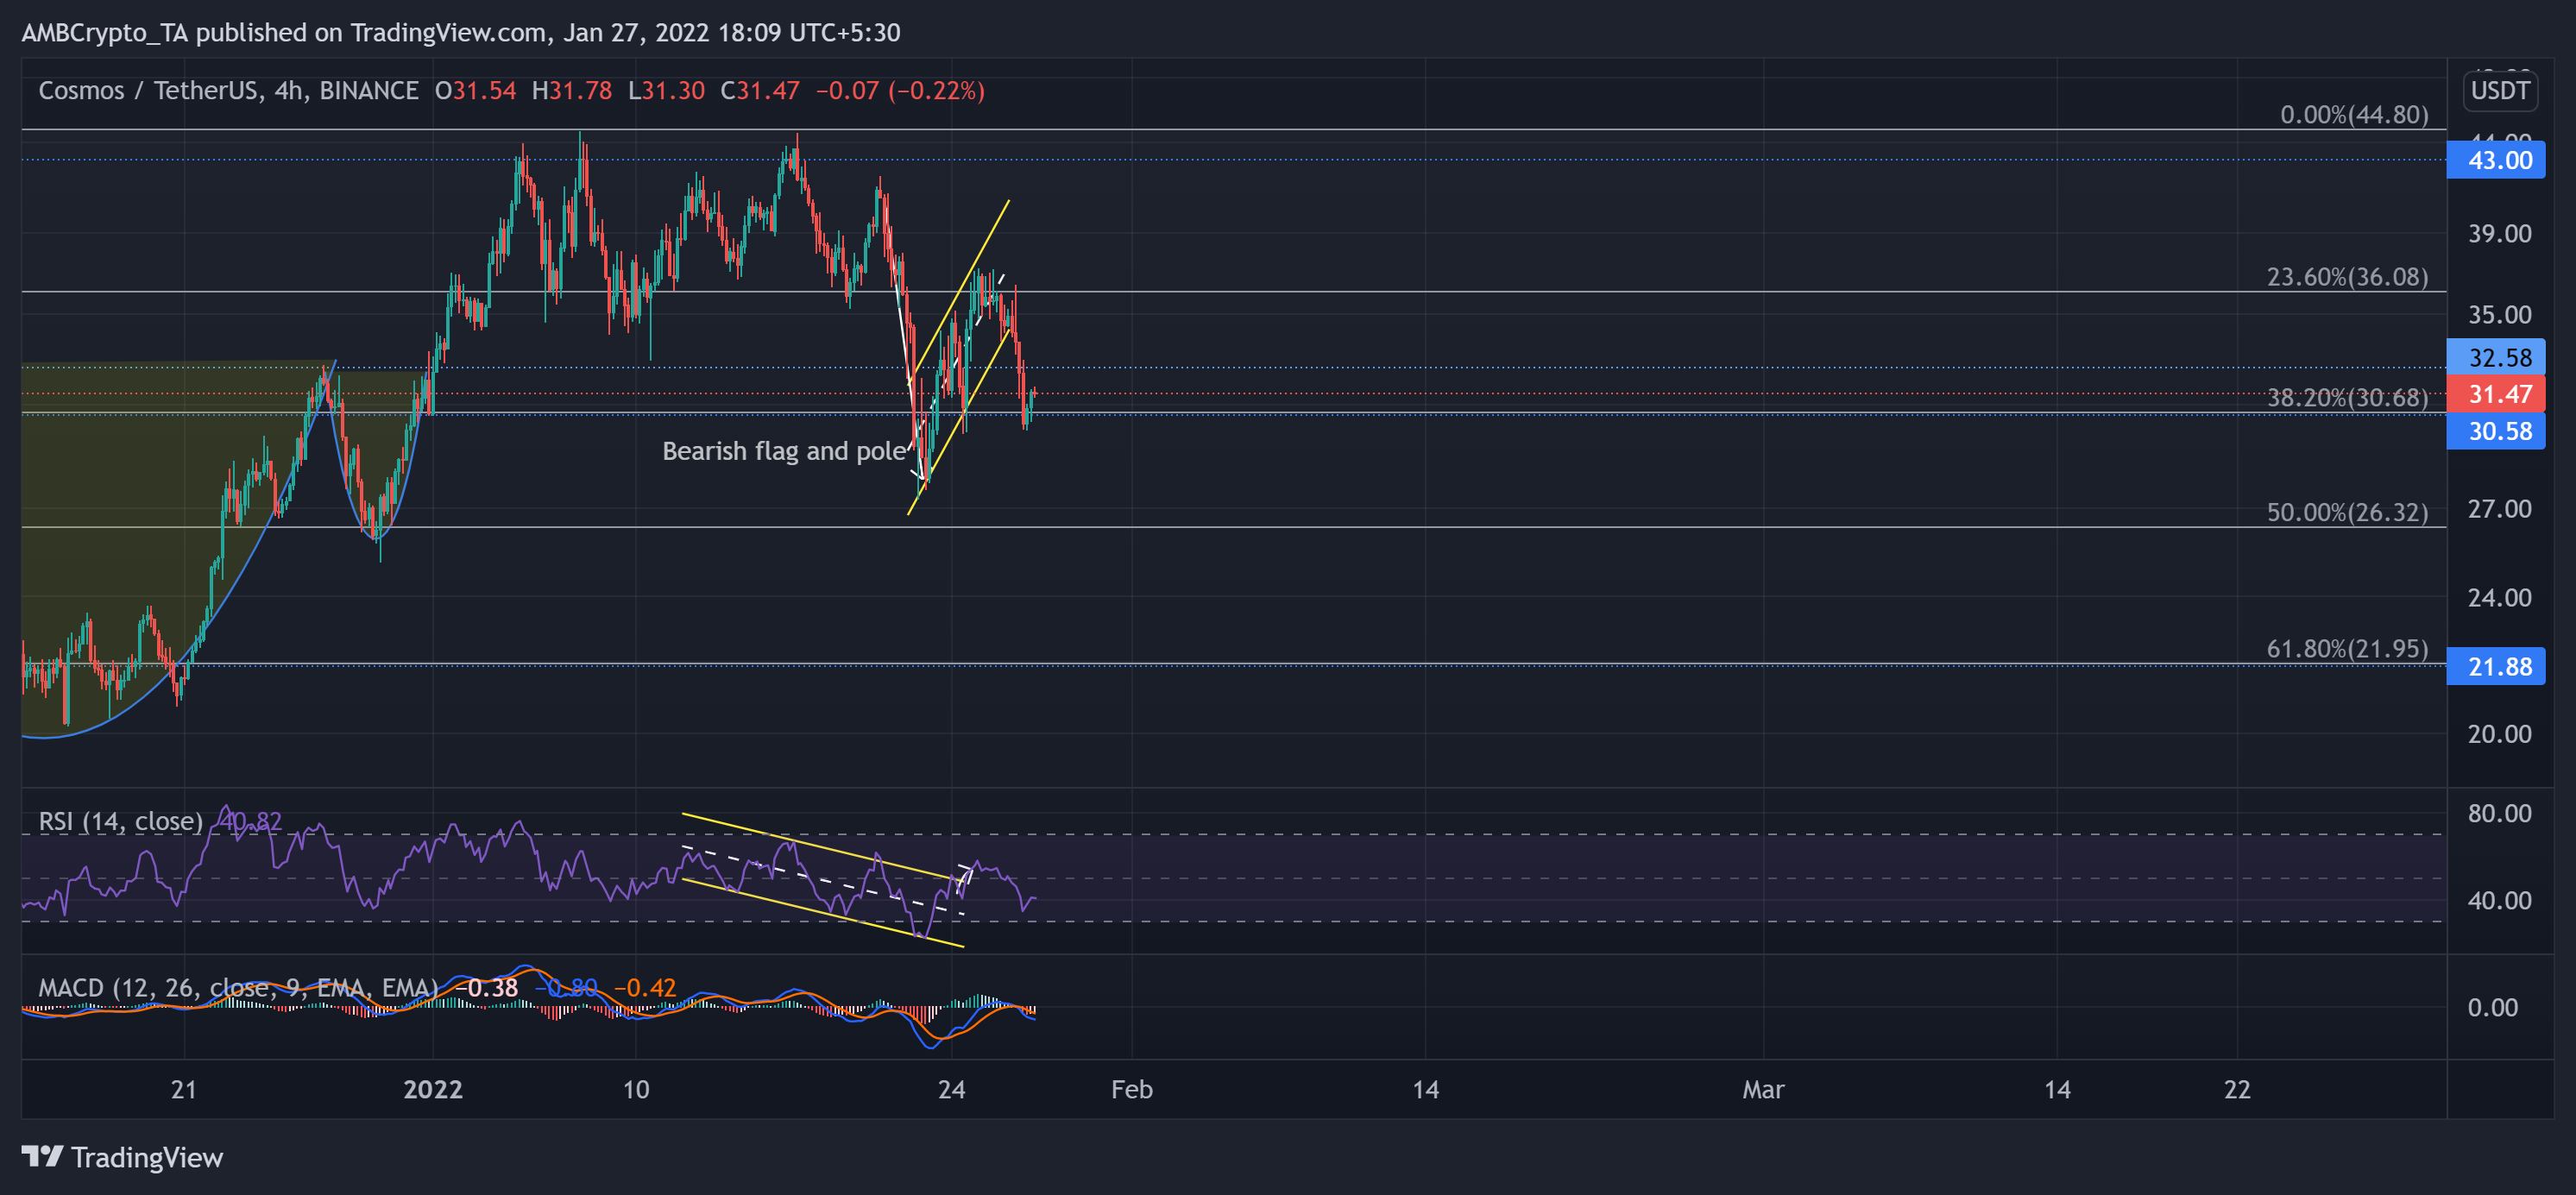Image resolution: width=2576 pixels, height=1195 pixels.
Task: Click the MACD value -0.42
Action: 645,988
